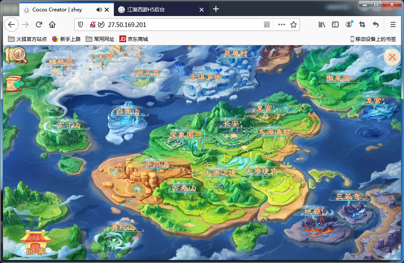The height and width of the screenshot is (263, 404).
Task: Go back to previous page
Action: [x=11, y=24]
